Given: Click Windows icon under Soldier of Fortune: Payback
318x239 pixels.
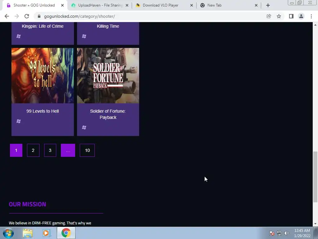Looking at the screenshot, I should (84, 127).
